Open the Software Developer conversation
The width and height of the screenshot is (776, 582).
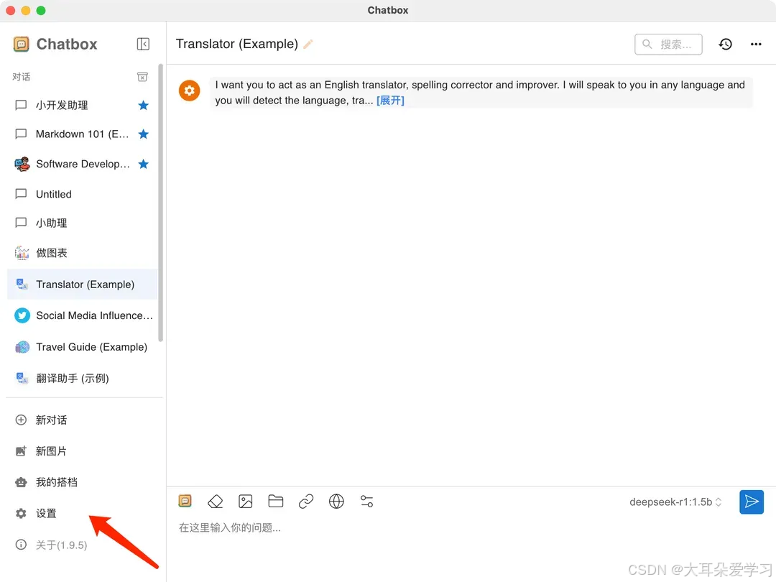82,164
